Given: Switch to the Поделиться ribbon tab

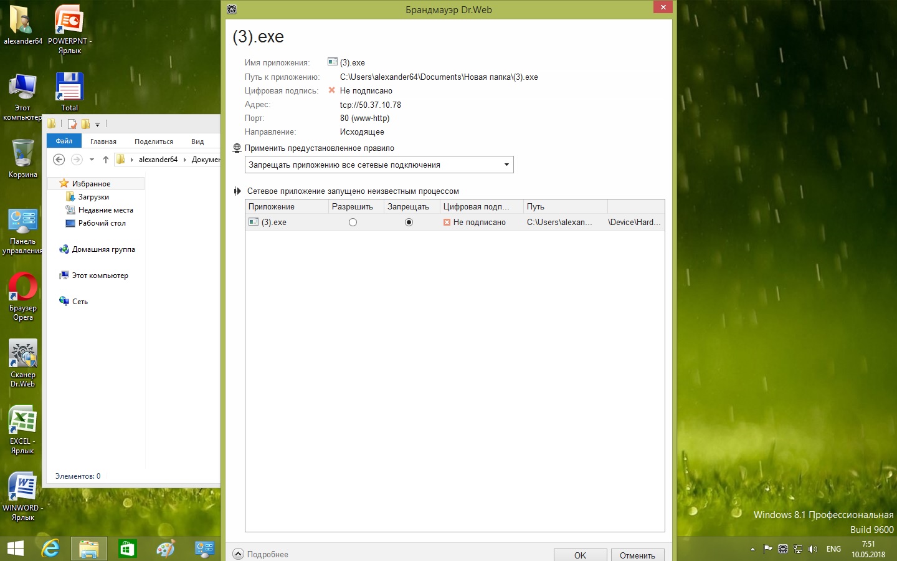Looking at the screenshot, I should [154, 141].
